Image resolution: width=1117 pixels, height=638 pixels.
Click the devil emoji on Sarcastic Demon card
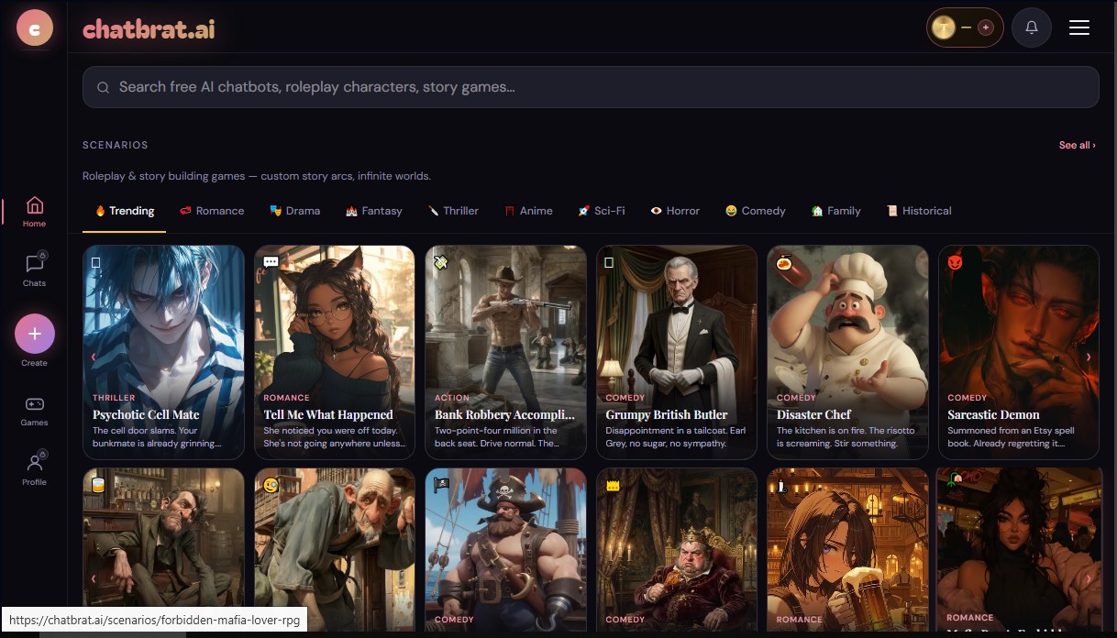point(956,262)
